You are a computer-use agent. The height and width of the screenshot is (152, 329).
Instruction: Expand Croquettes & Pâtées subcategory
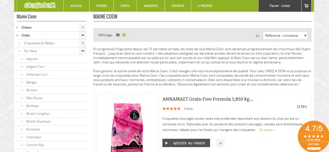(83, 43)
